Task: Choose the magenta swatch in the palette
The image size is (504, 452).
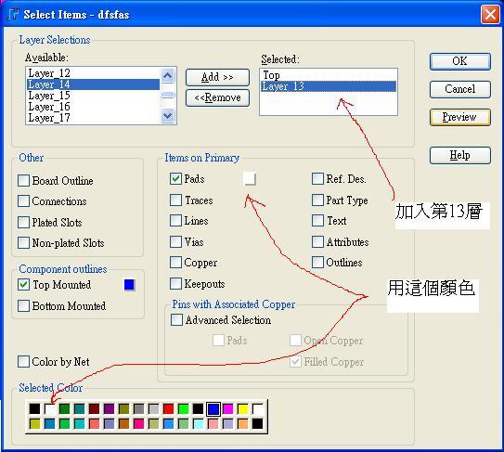Action: pos(228,409)
